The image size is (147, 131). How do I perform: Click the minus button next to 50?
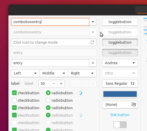(x=54, y=83)
